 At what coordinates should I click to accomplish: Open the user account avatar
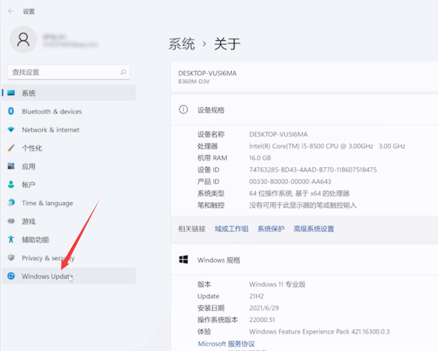point(23,39)
